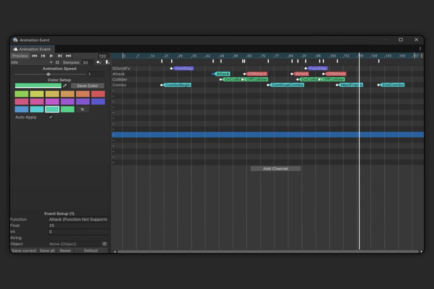Step to the previous keyframe
This screenshot has width=434, height=289.
point(43,56)
